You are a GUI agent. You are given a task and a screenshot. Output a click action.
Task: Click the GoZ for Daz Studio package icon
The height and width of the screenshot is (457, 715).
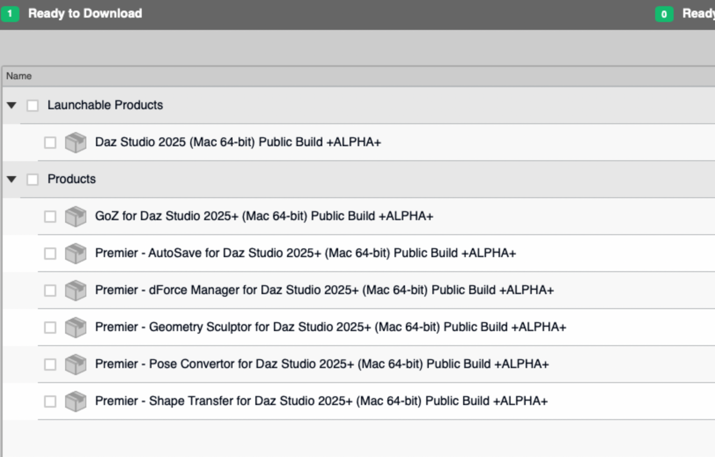coord(75,217)
